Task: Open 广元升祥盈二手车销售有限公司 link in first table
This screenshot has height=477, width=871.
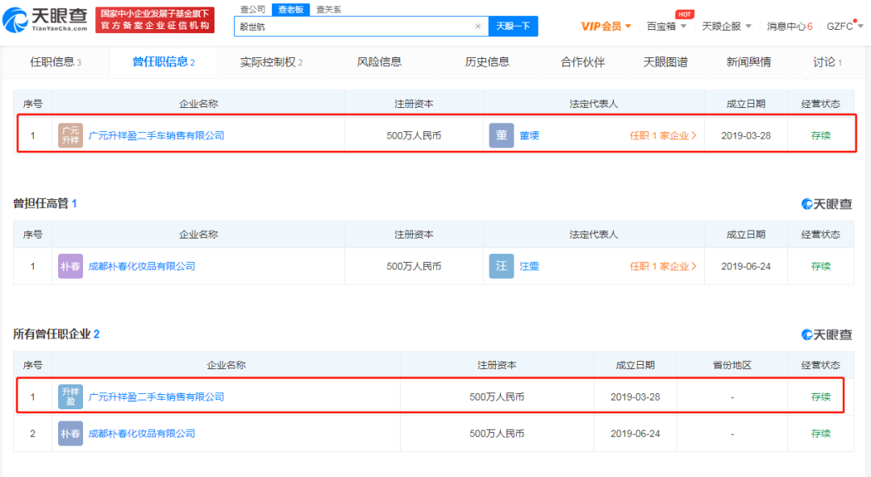Action: pyautogui.click(x=156, y=135)
